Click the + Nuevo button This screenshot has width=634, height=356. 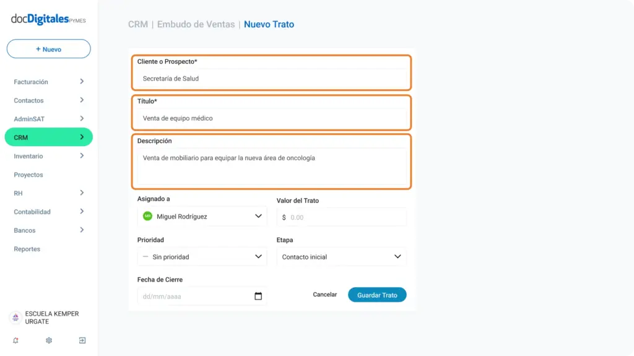48,49
